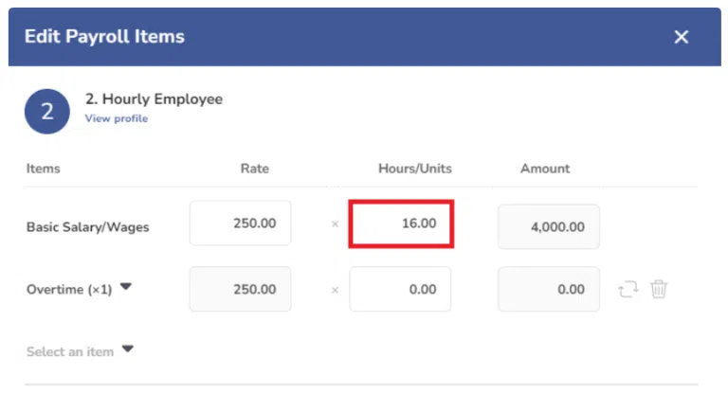Click the Overtime (×1) label text
Screen dimensions: 728x394
click(69, 290)
